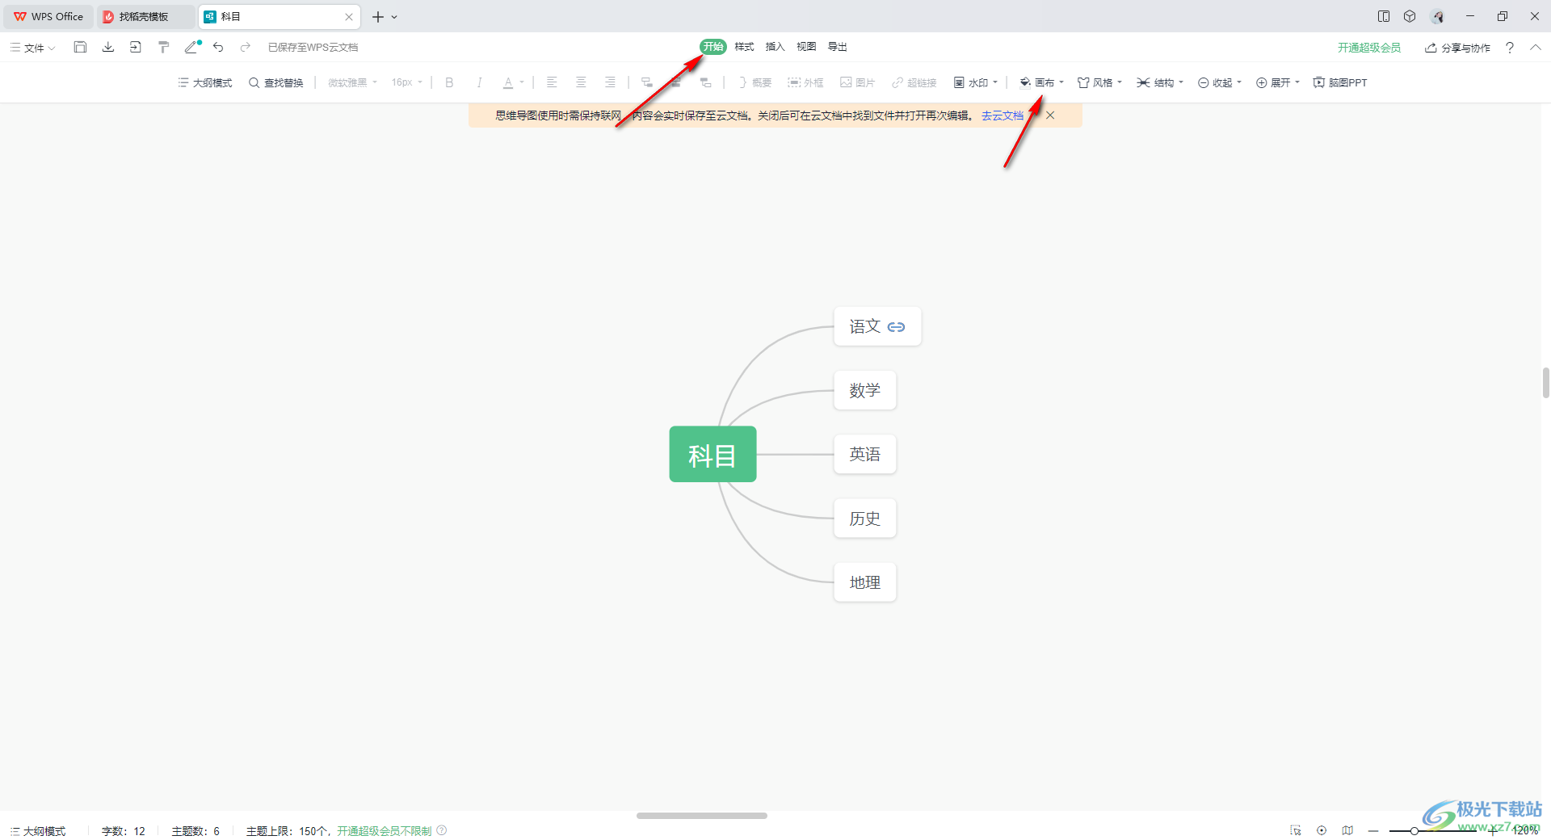1551x840 pixels.
Task: Select the format painter icon
Action: pos(163,47)
